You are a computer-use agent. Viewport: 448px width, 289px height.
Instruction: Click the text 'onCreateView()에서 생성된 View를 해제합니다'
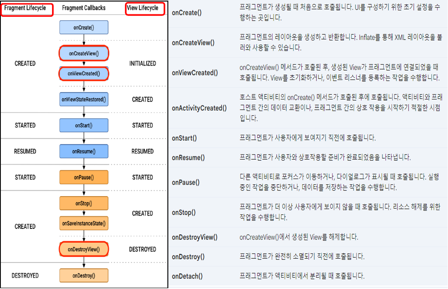pos(299,237)
